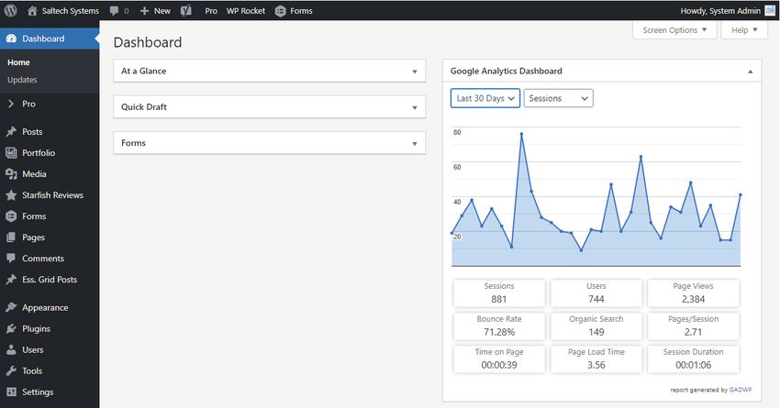
Task: Open the comments bubble icon in admin bar
Action: 115,10
